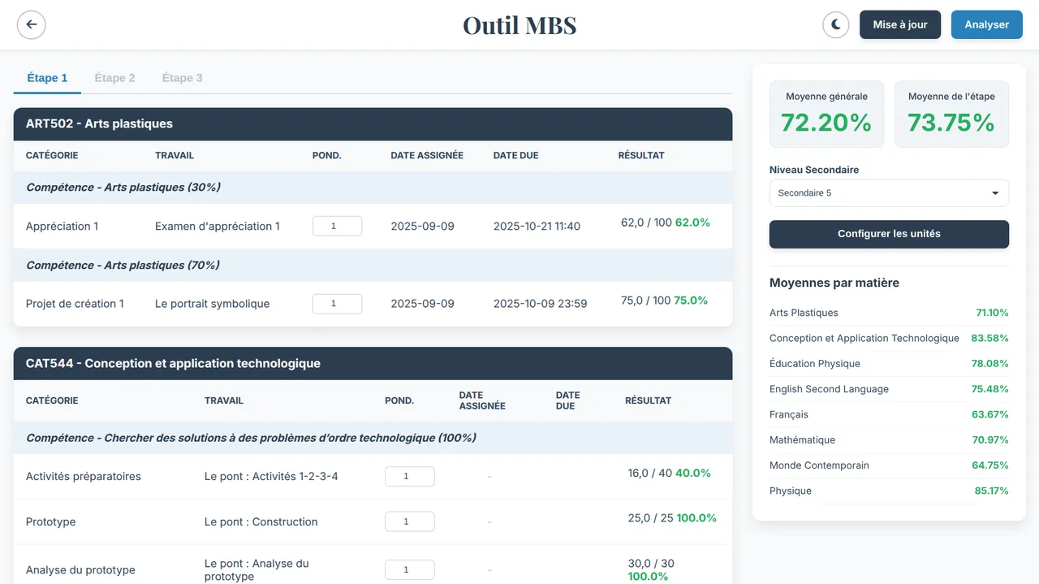Edit weight field for Le pont : Construction
This screenshot has width=1039, height=584.
point(409,522)
